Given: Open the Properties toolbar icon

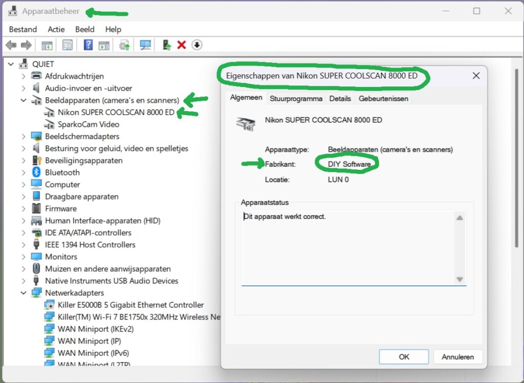Looking at the screenshot, I should 67,45.
